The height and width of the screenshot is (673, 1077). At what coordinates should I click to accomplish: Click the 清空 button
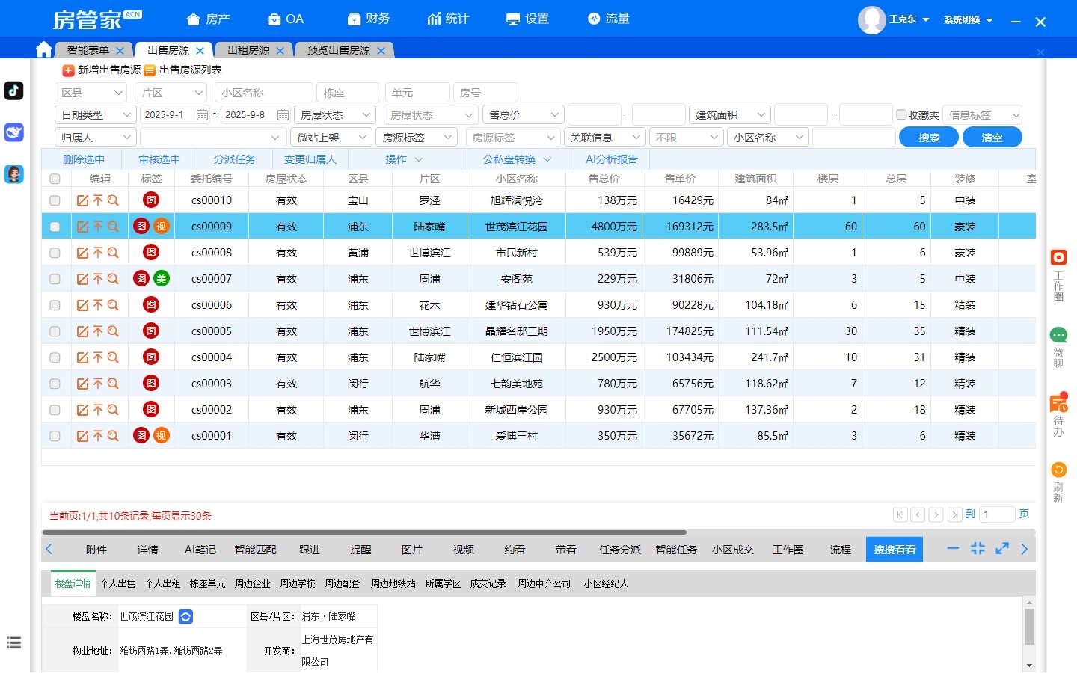click(992, 138)
